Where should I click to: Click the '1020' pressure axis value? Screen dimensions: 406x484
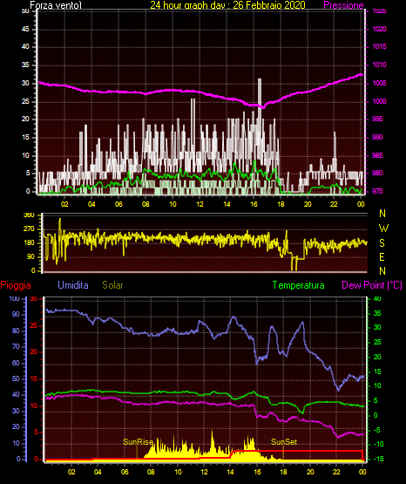pyautogui.click(x=380, y=29)
